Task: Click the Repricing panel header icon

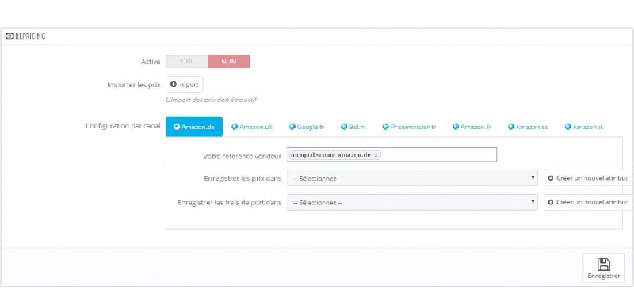Action: 10,36
